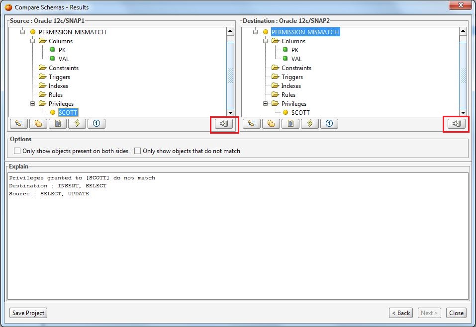
Task: Select Triggers folder in Destination tree
Action: (292, 77)
